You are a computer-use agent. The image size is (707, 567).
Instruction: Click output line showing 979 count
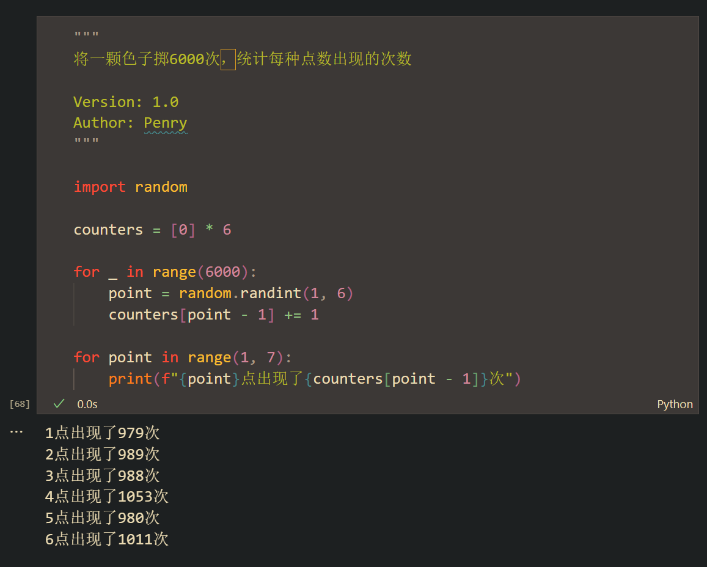coord(102,433)
